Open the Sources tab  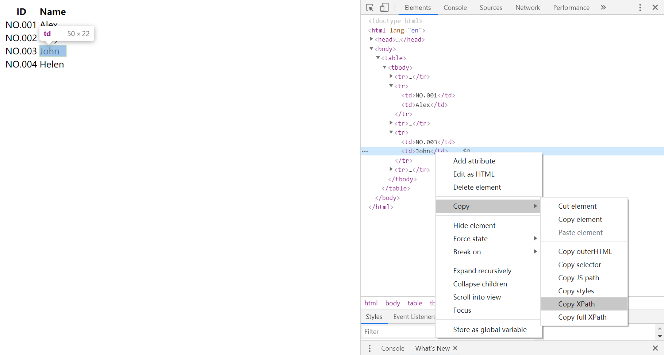pos(491,8)
